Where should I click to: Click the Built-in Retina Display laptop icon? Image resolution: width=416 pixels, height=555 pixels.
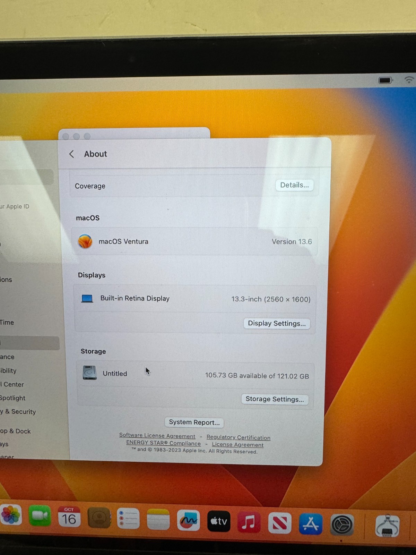click(x=87, y=298)
